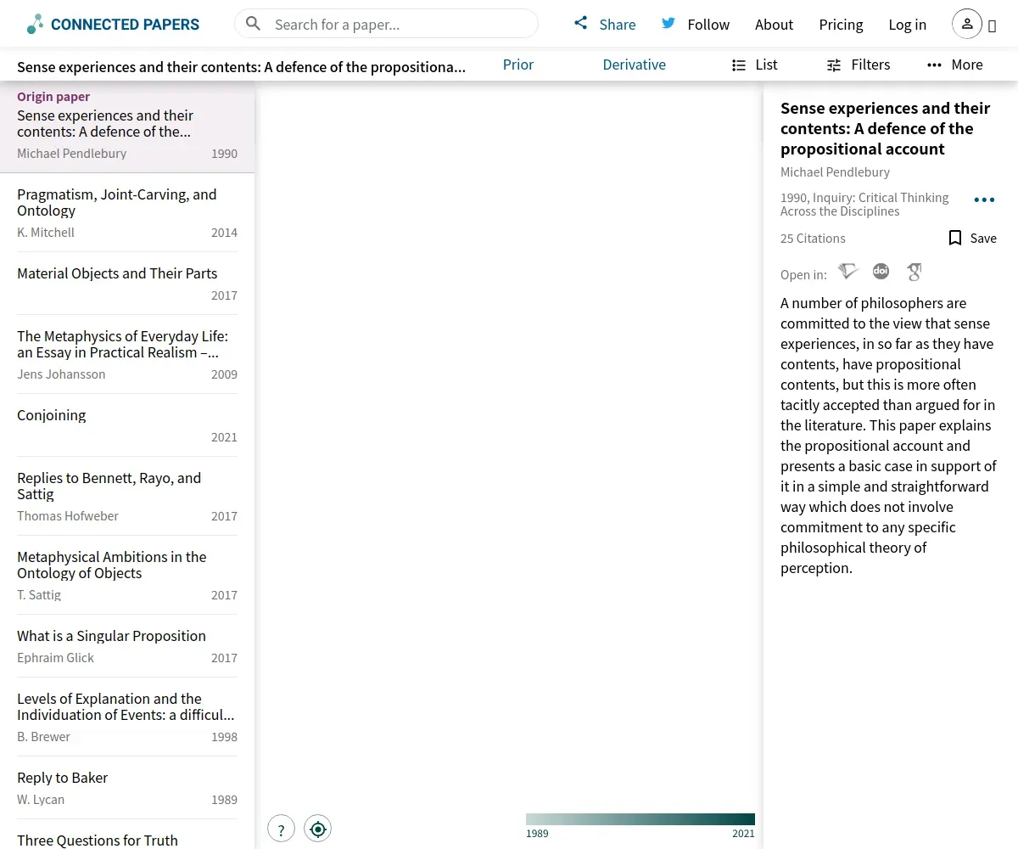
Task: Click author Thomas Hofweber in list
Action: pyautogui.click(x=68, y=516)
